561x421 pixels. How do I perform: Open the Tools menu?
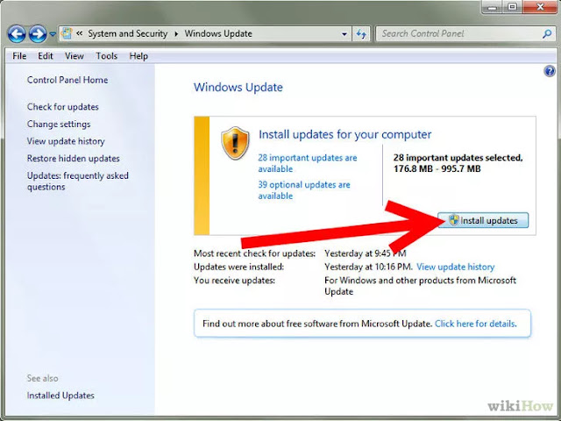107,56
